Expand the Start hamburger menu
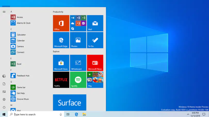This screenshot has width=209, height=117. click(x=4, y=12)
